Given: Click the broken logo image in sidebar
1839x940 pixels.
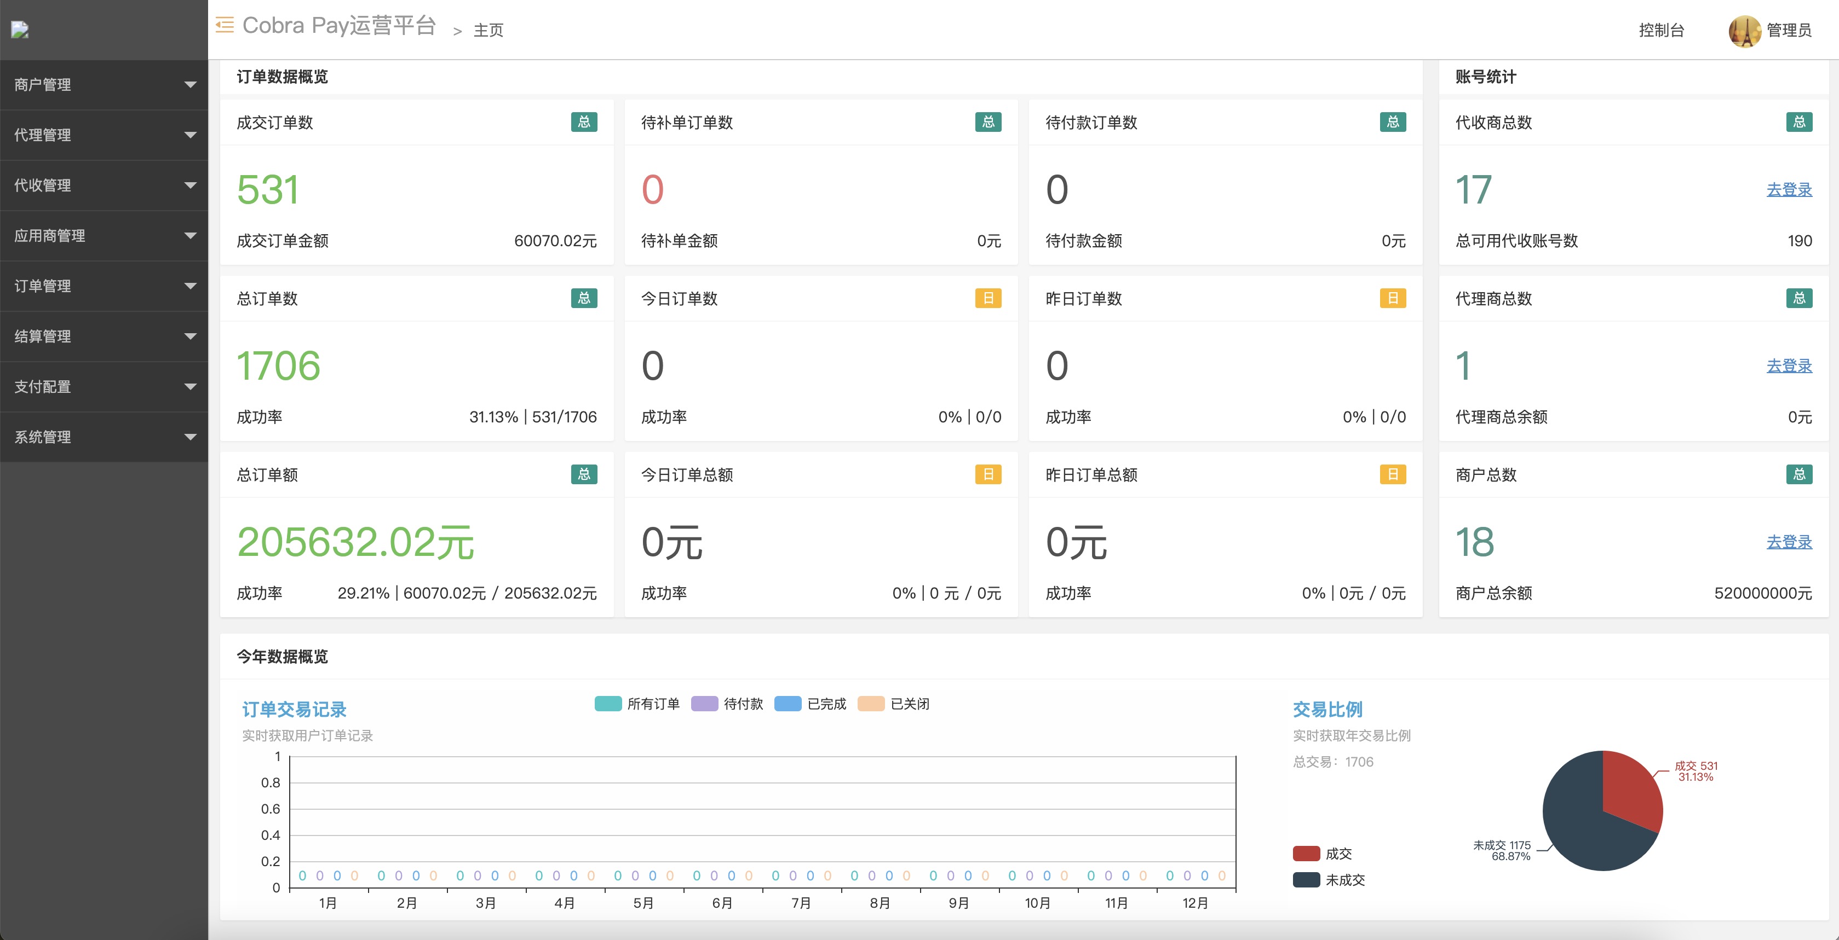Looking at the screenshot, I should (x=20, y=29).
